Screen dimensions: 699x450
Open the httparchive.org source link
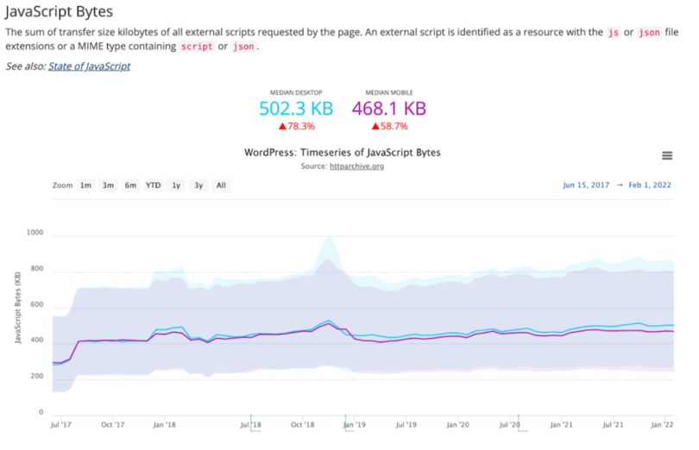click(x=356, y=166)
